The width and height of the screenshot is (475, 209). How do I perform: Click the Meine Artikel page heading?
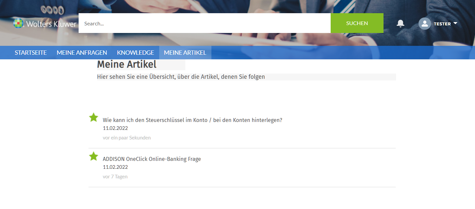[127, 64]
